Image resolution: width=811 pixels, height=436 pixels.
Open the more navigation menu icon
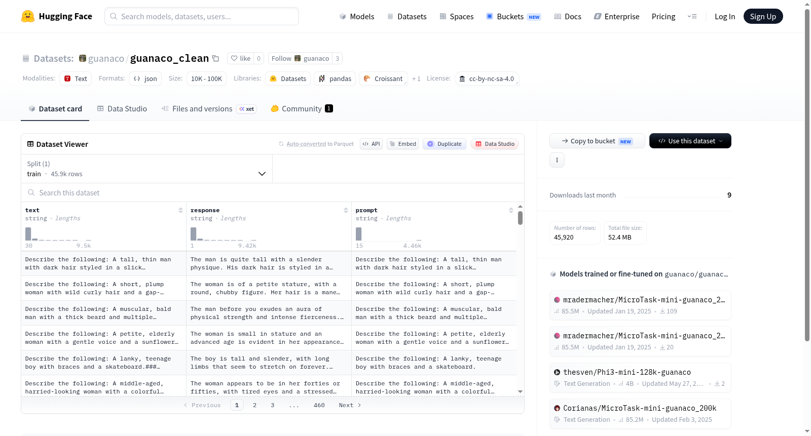click(x=692, y=16)
